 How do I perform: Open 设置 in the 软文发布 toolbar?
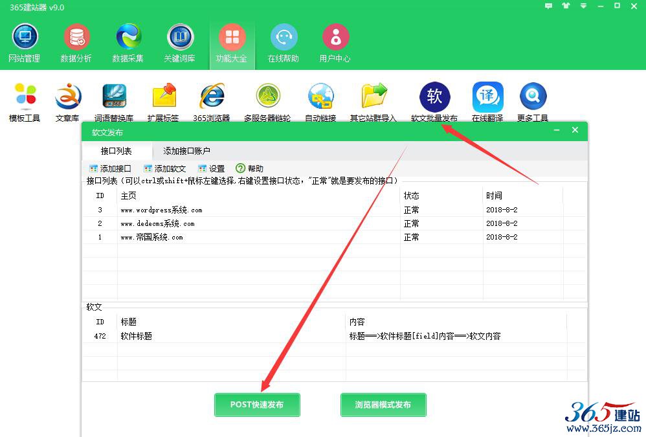(x=212, y=168)
